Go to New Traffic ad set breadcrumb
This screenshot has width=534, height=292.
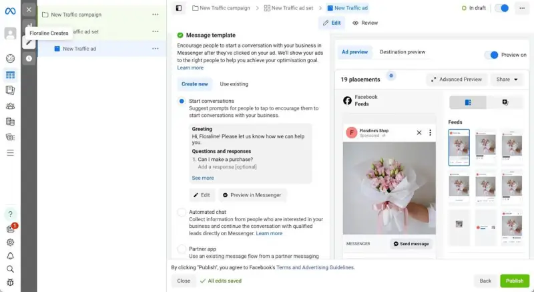[x=288, y=8]
